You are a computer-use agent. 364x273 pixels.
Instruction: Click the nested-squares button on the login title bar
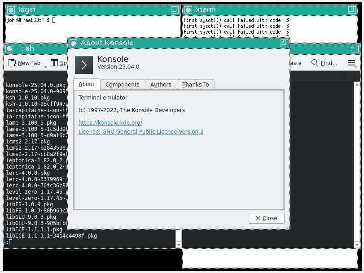175,10
